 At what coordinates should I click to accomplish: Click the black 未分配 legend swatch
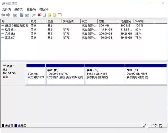[3, 125]
